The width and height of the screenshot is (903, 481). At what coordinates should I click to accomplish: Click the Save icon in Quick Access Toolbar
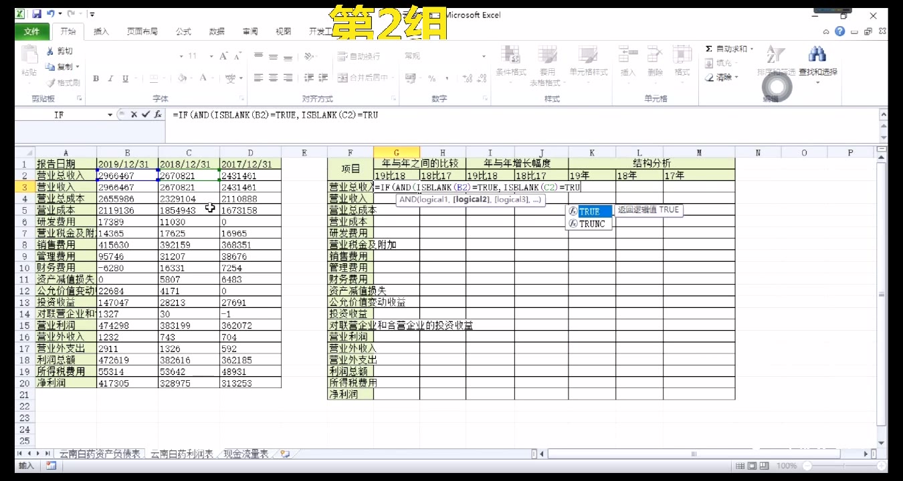tap(36, 14)
